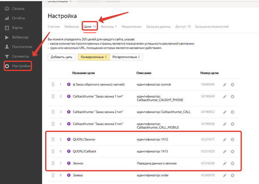The width and height of the screenshot is (259, 184).
Task: Click the purple icon beside Callbackhunter 1 тип
Action: coord(69,96)
